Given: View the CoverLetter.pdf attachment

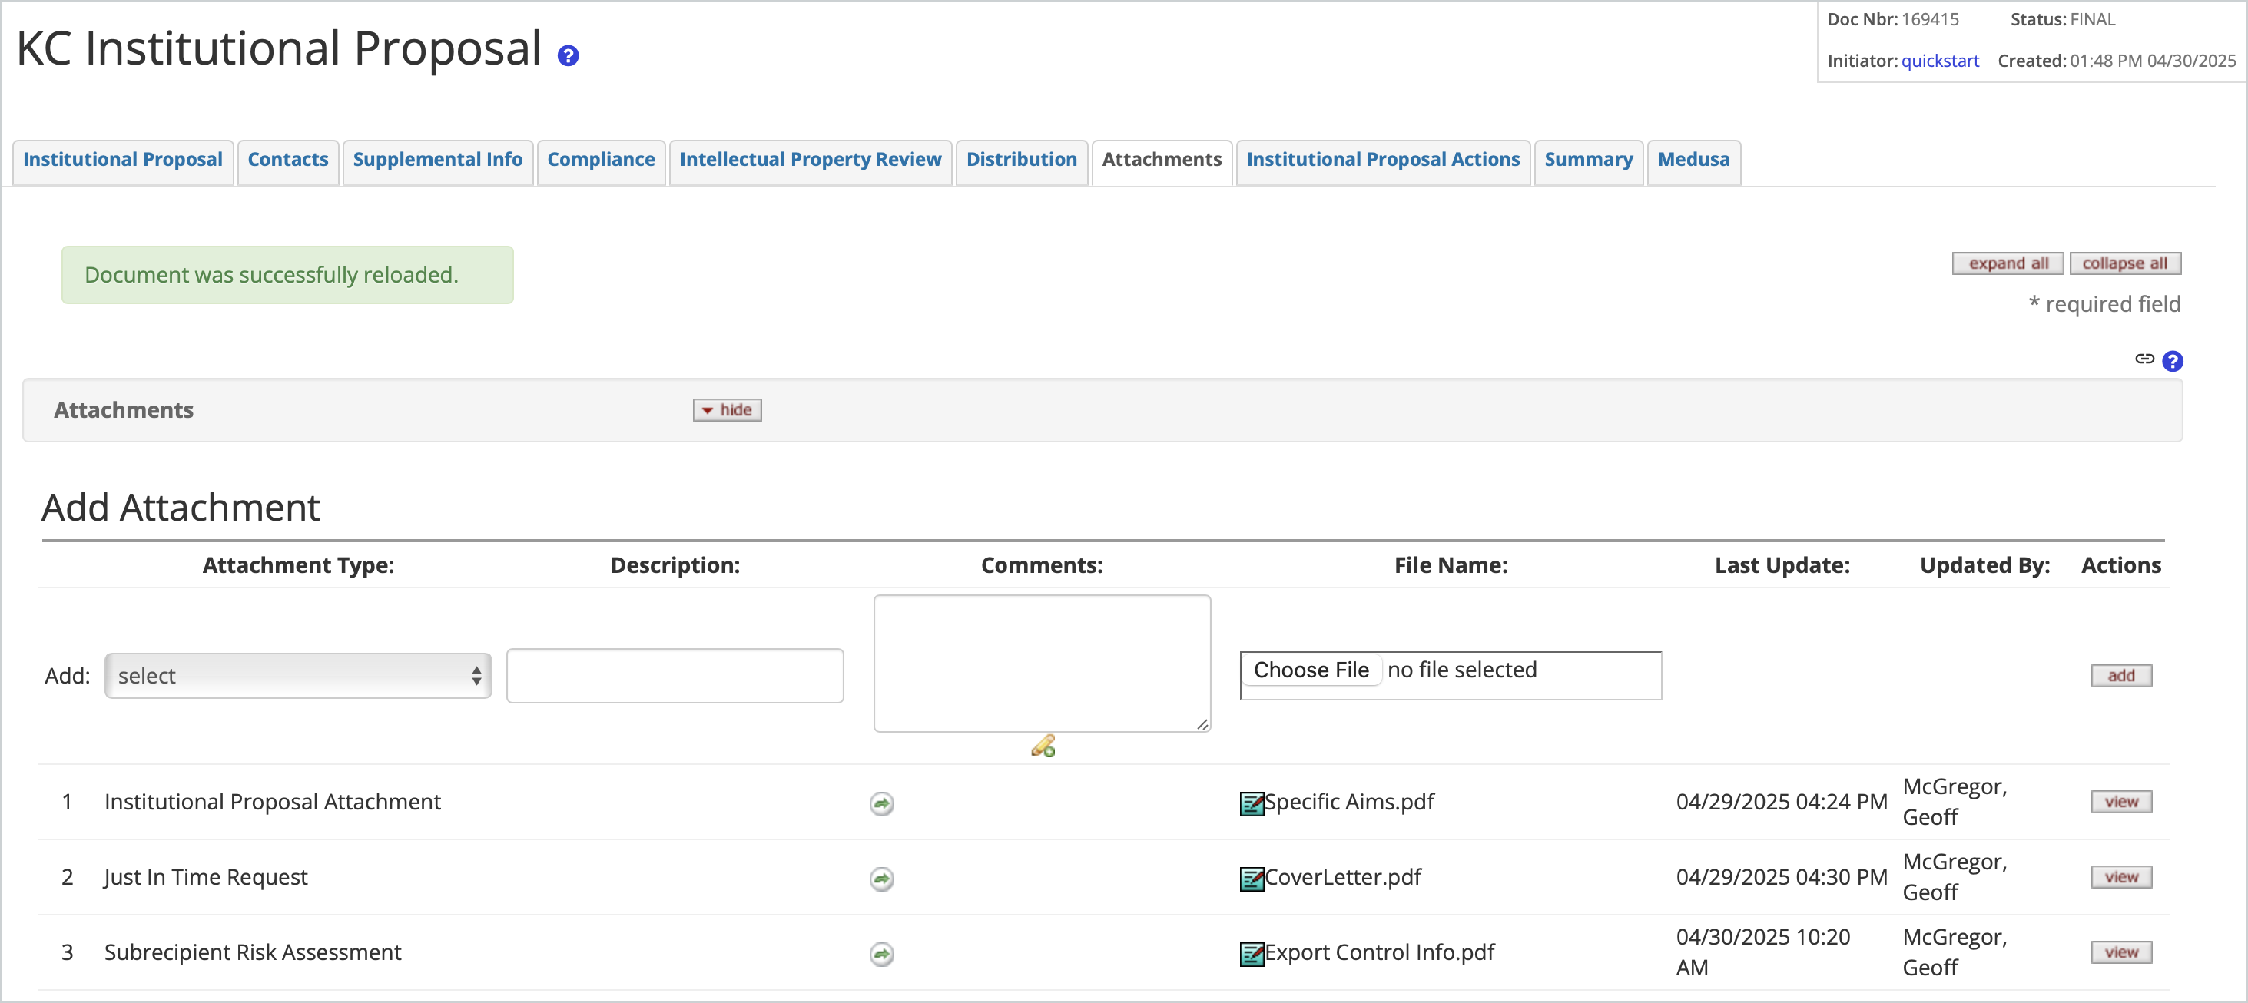Looking at the screenshot, I should pos(2120,877).
